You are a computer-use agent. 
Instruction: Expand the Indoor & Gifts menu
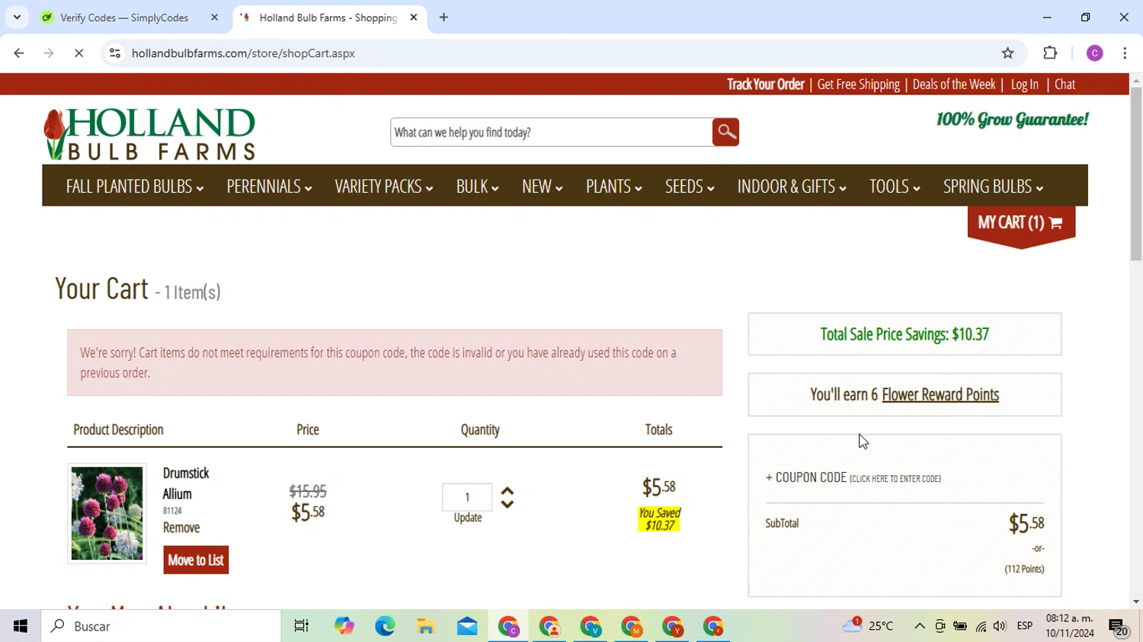pos(792,187)
